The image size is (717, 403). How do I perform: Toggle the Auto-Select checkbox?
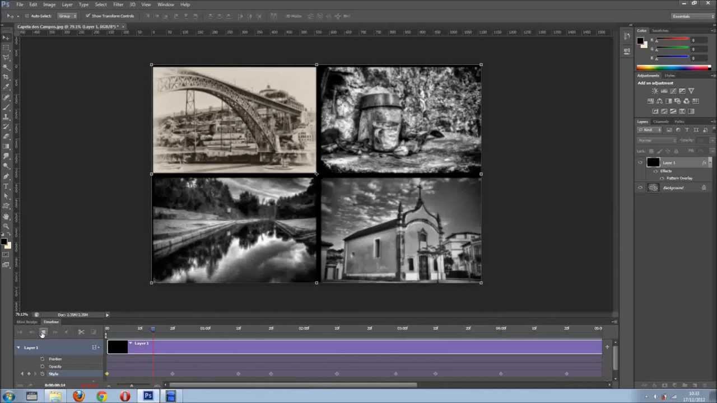27,16
